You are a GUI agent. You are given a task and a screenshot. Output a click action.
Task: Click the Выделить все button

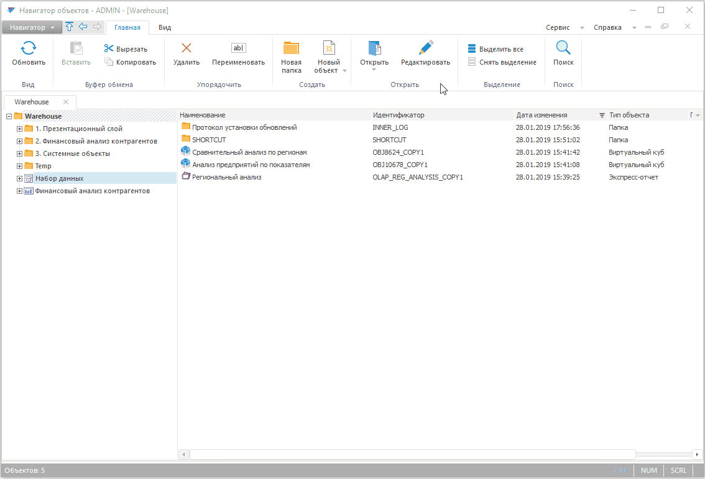tap(495, 49)
